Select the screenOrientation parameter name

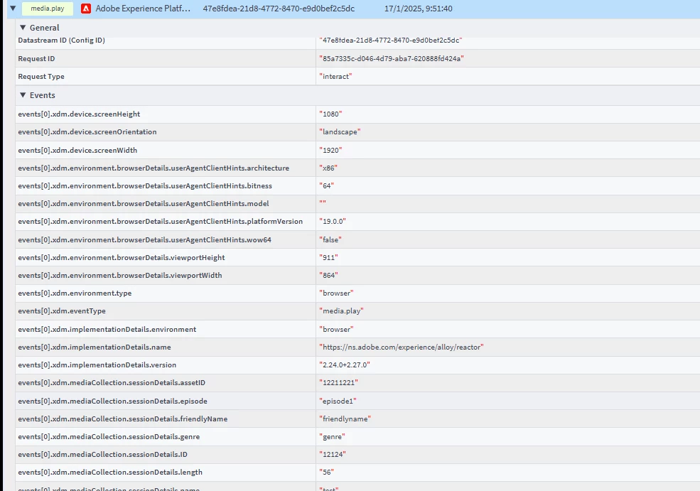(x=87, y=131)
